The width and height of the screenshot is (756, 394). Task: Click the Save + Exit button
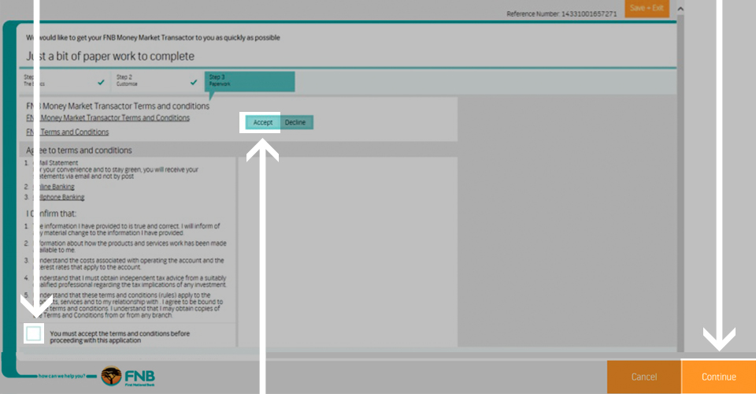point(647,8)
